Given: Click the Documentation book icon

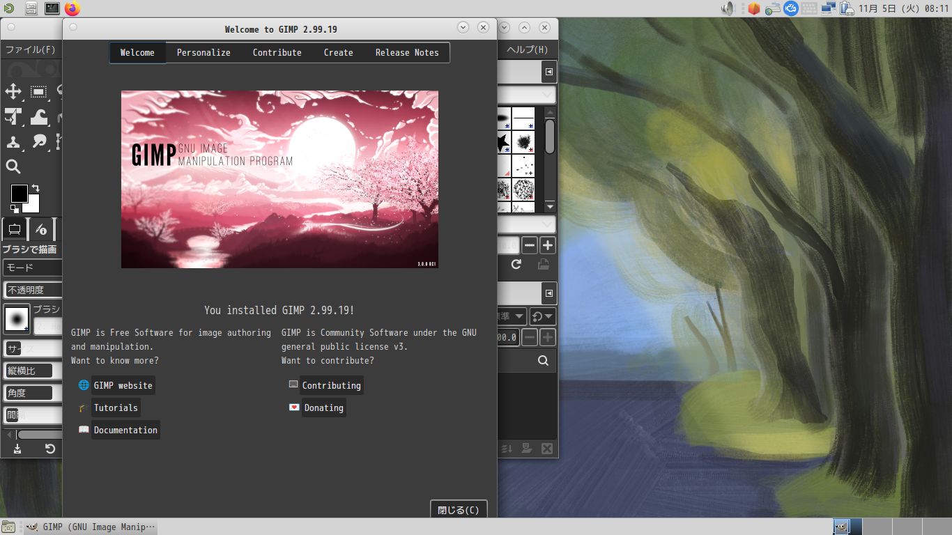Looking at the screenshot, I should coord(84,430).
